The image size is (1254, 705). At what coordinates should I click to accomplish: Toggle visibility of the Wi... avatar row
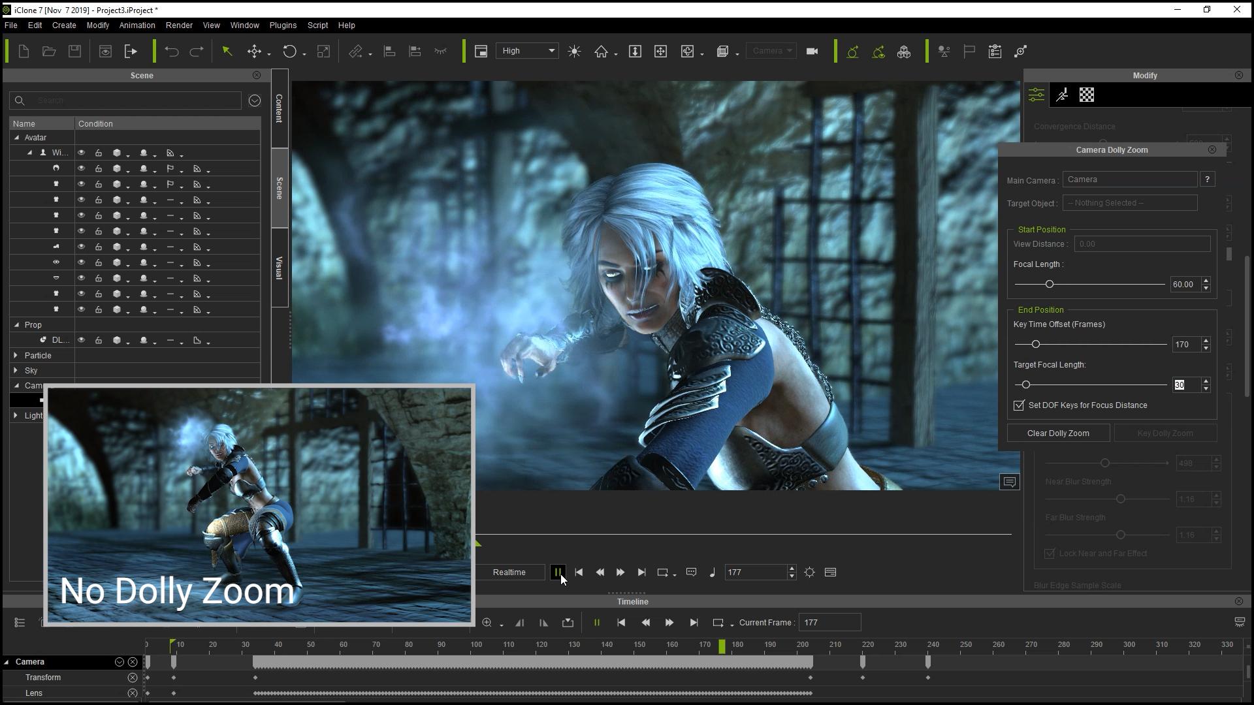[x=82, y=153]
